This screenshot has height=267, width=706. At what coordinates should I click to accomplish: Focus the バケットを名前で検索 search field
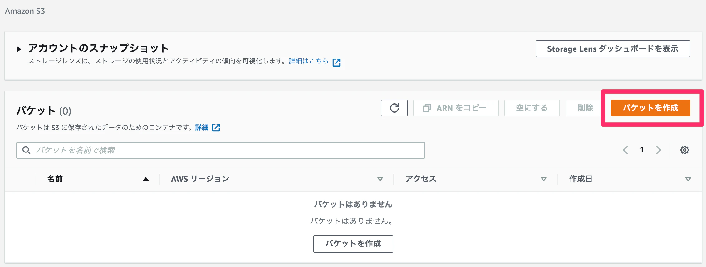pos(221,150)
